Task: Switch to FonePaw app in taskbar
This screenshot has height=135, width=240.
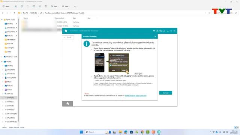Action: (x=159, y=132)
